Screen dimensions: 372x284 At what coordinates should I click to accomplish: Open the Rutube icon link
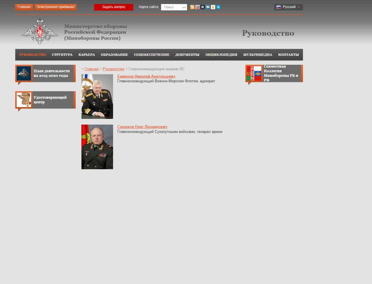(x=203, y=7)
